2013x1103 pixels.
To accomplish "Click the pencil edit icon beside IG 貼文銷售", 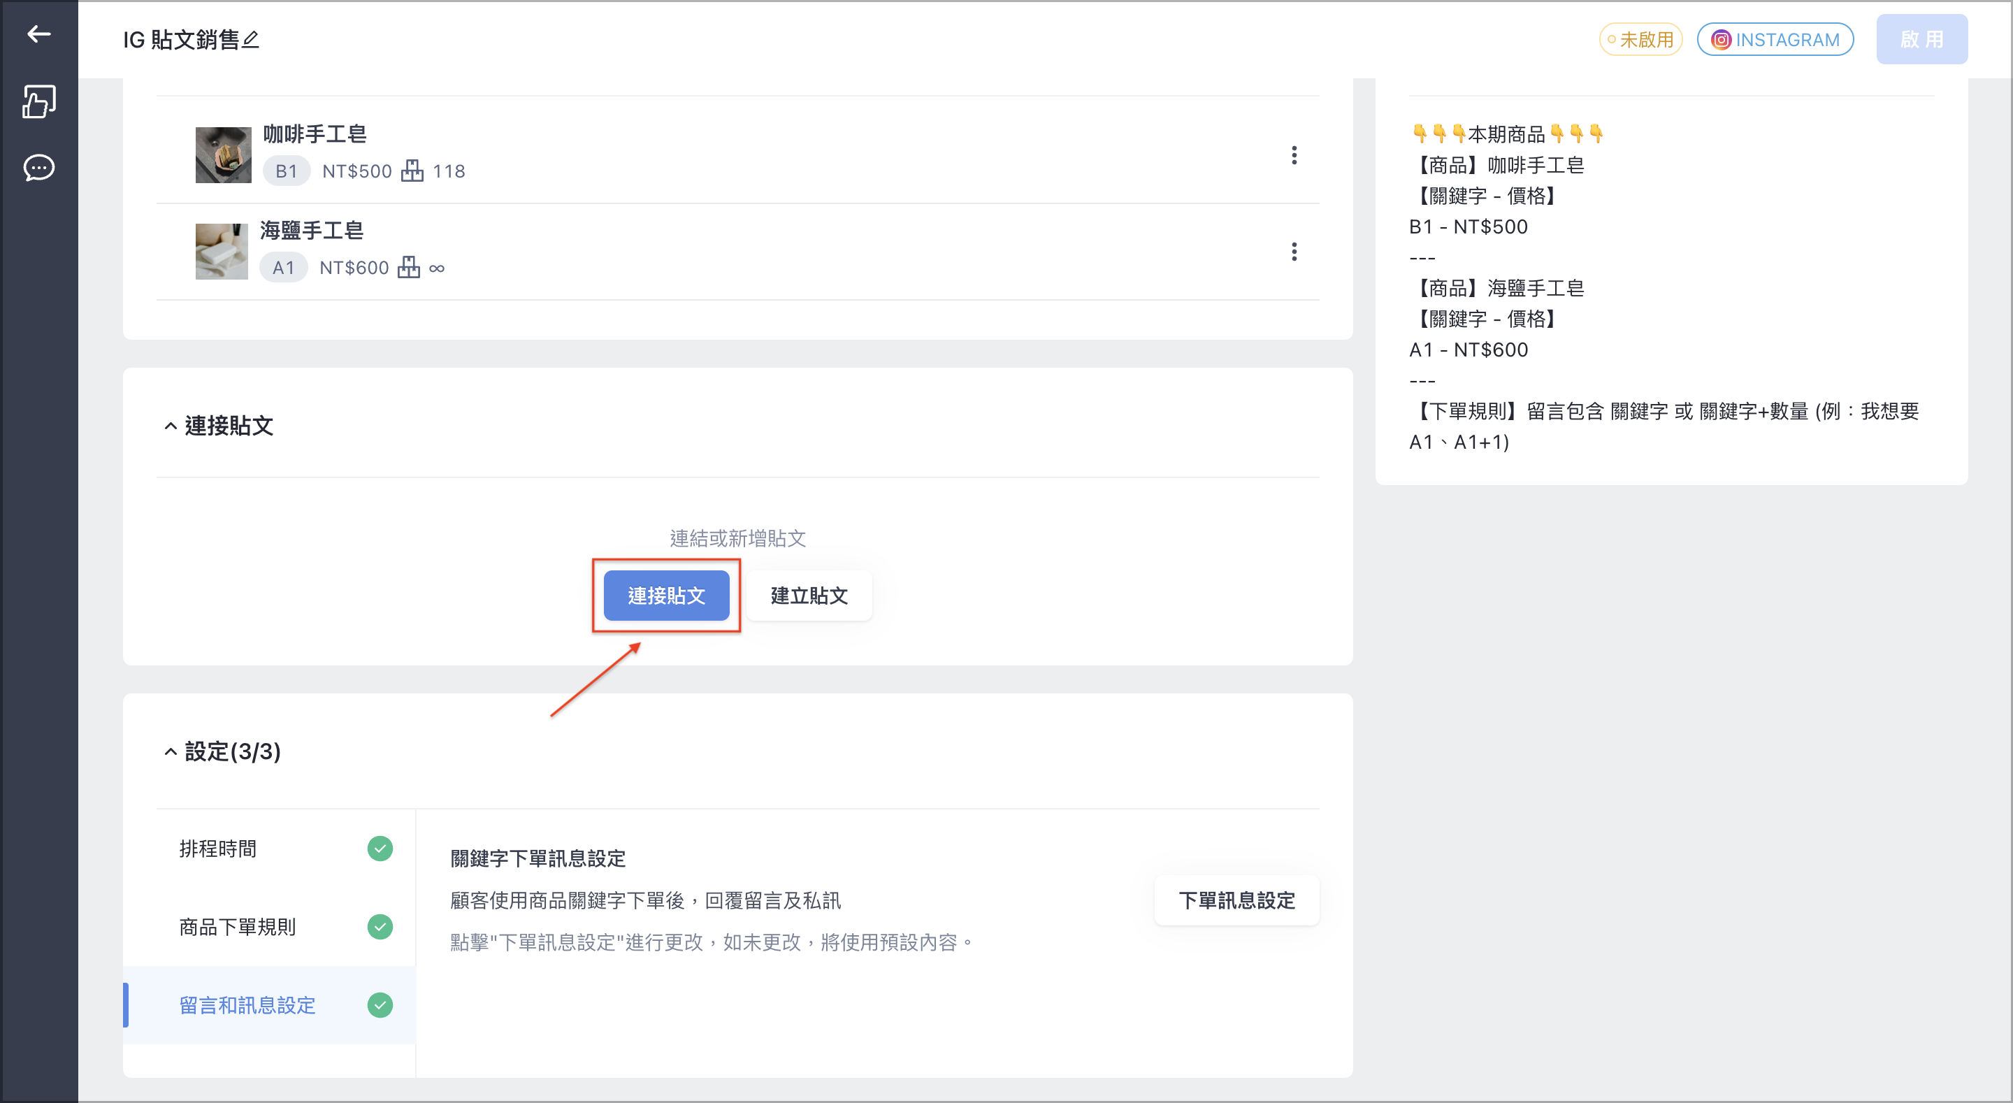I will pyautogui.click(x=250, y=39).
